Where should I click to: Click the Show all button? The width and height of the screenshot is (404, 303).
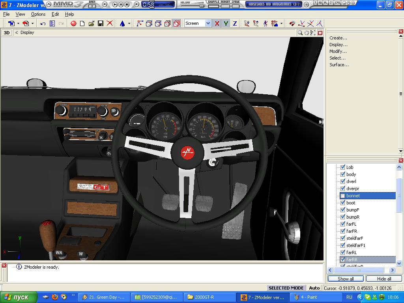click(346, 279)
